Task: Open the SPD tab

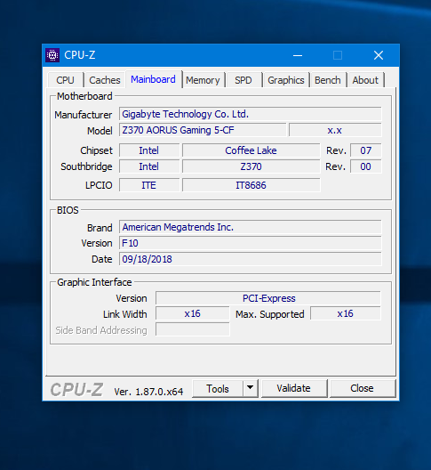Action: point(243,80)
